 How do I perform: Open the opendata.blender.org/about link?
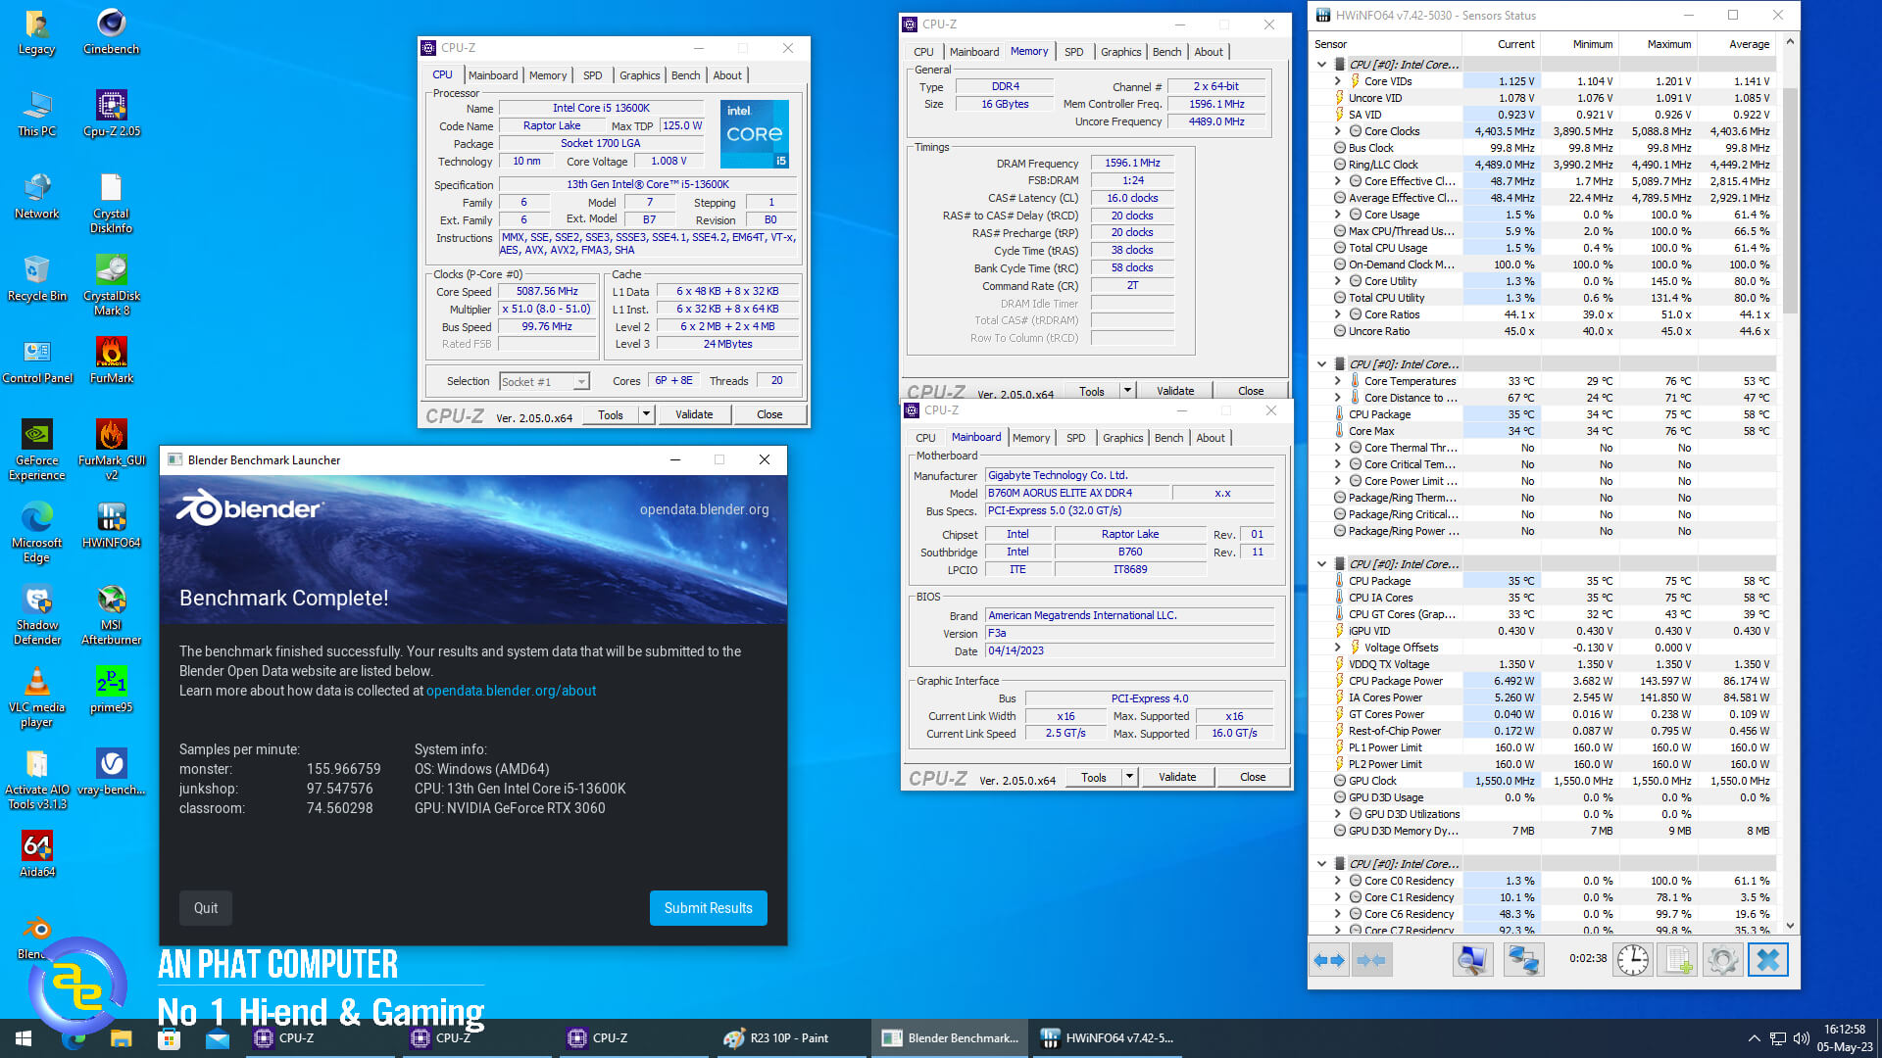[511, 691]
